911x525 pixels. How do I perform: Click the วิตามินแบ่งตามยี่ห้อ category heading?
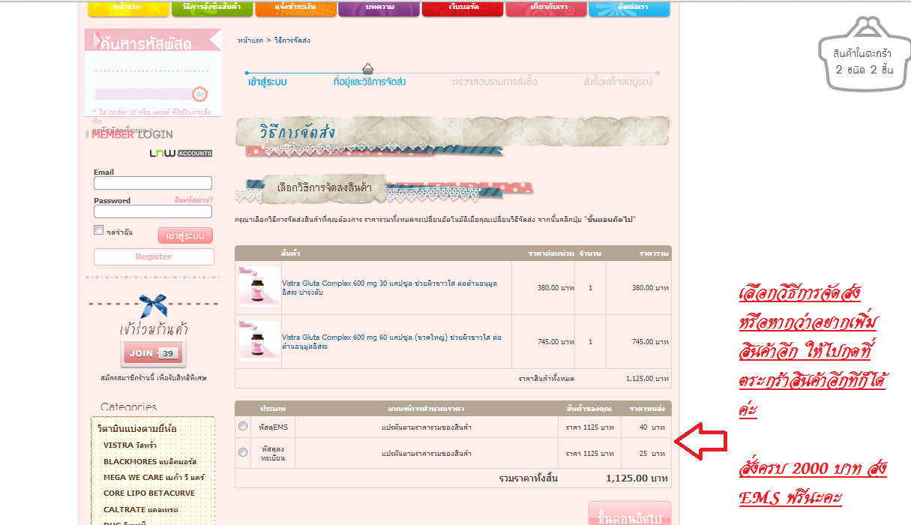[x=136, y=429]
